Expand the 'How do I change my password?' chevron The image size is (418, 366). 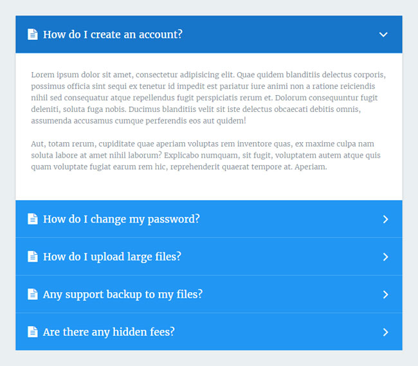pyautogui.click(x=385, y=219)
